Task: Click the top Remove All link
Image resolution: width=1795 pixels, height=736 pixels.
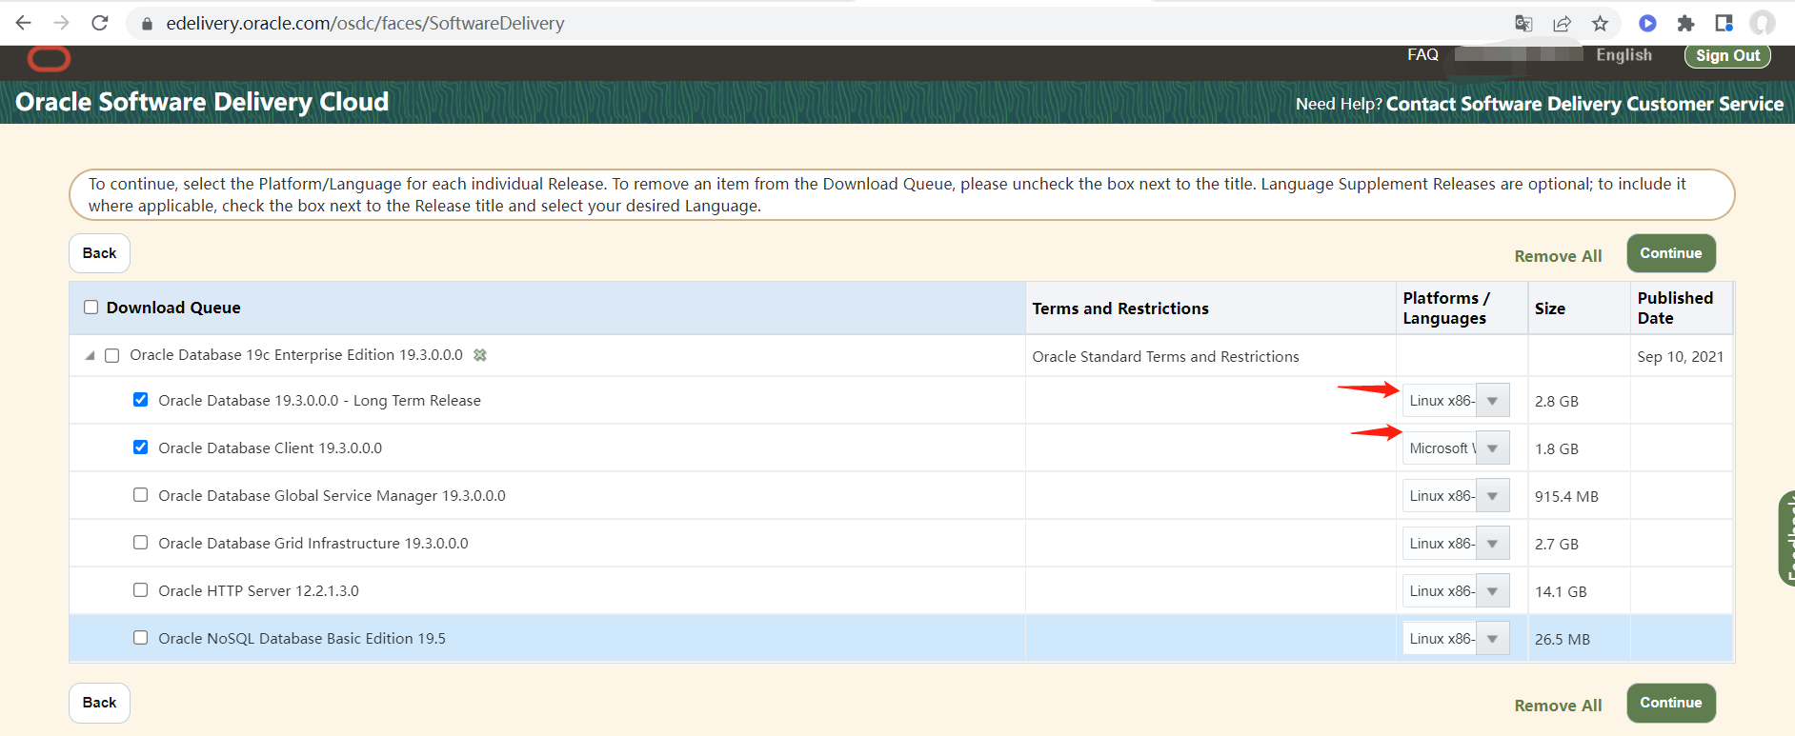Action: coord(1558,256)
